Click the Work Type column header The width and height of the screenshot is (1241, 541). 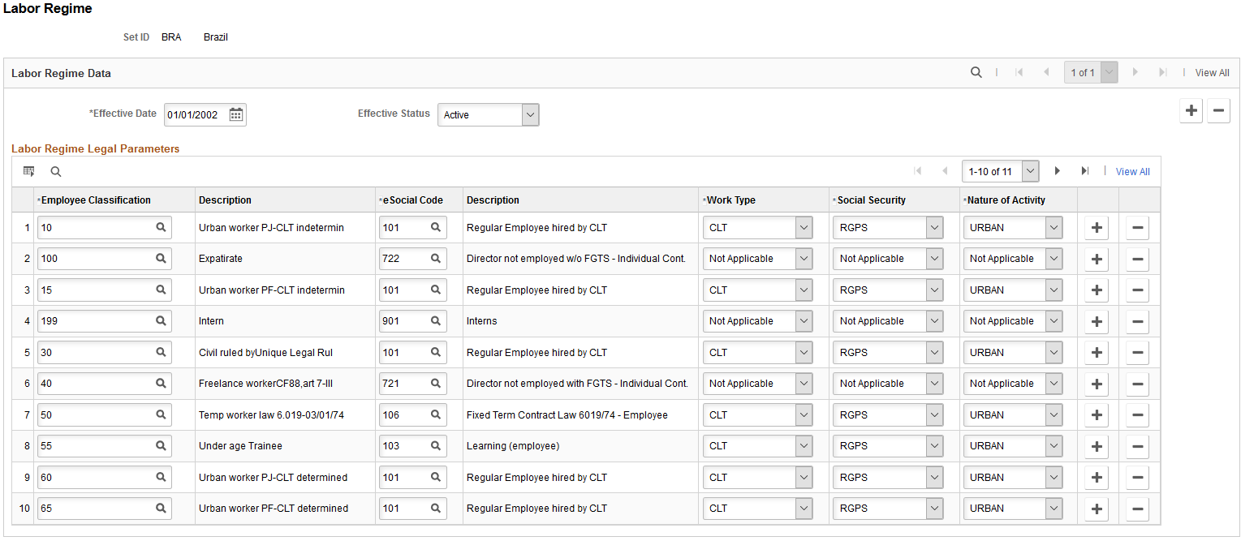point(729,200)
